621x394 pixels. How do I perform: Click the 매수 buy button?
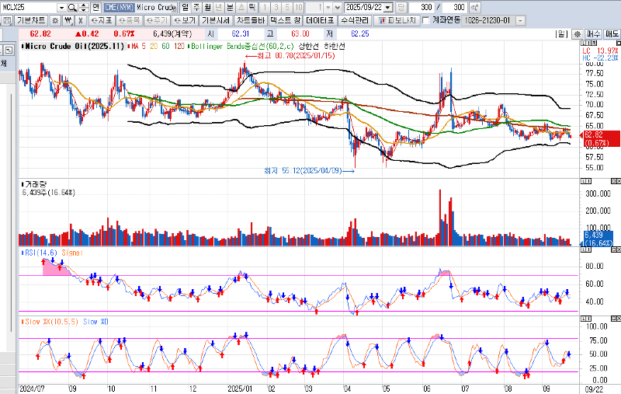click(592, 34)
